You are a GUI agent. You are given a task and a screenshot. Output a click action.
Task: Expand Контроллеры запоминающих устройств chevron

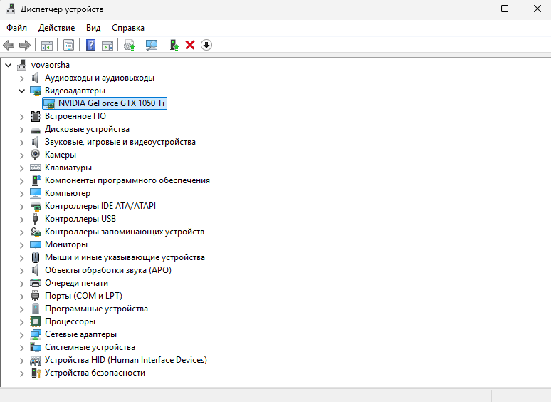point(22,232)
